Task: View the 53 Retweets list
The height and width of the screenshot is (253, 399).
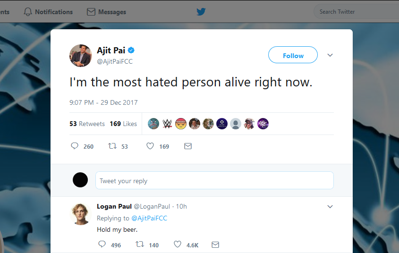Action: [87, 124]
